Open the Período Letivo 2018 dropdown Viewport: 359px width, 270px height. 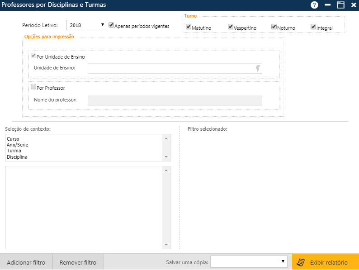click(86, 25)
